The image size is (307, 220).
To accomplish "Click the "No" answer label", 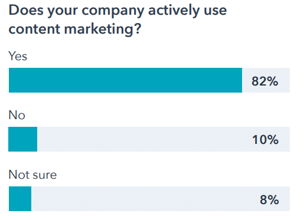I will click(17, 115).
